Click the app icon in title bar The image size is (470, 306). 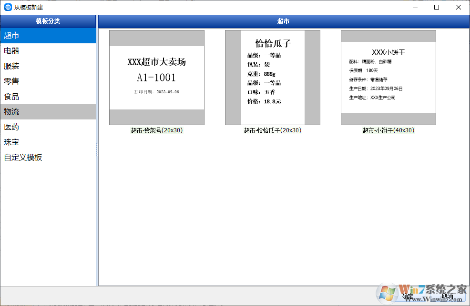click(x=8, y=7)
